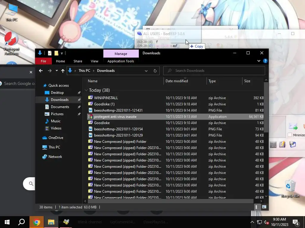Collapse the Today (38) group

pyautogui.click(x=86, y=90)
